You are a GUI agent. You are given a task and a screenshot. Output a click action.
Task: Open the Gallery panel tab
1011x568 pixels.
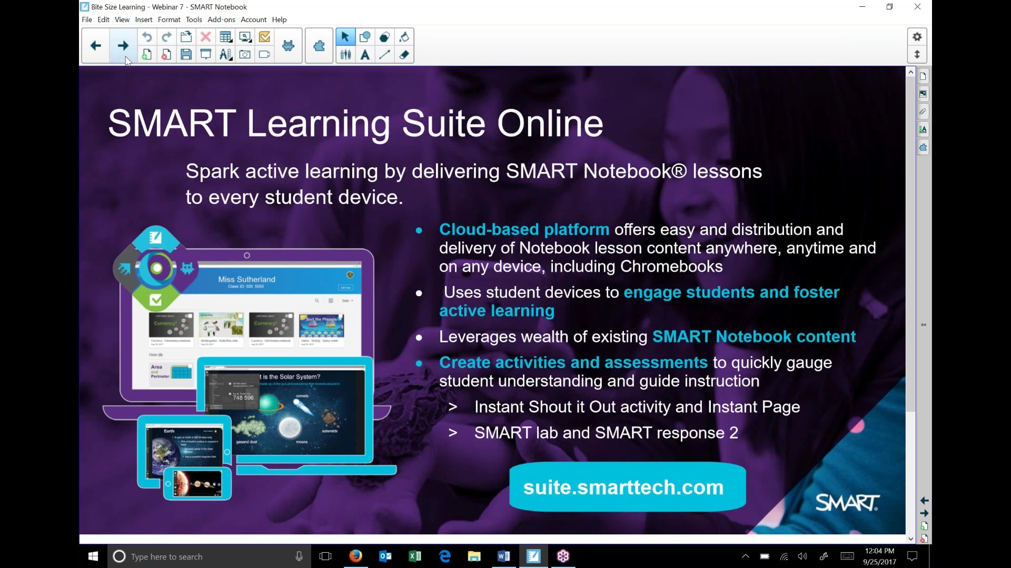tap(923, 94)
